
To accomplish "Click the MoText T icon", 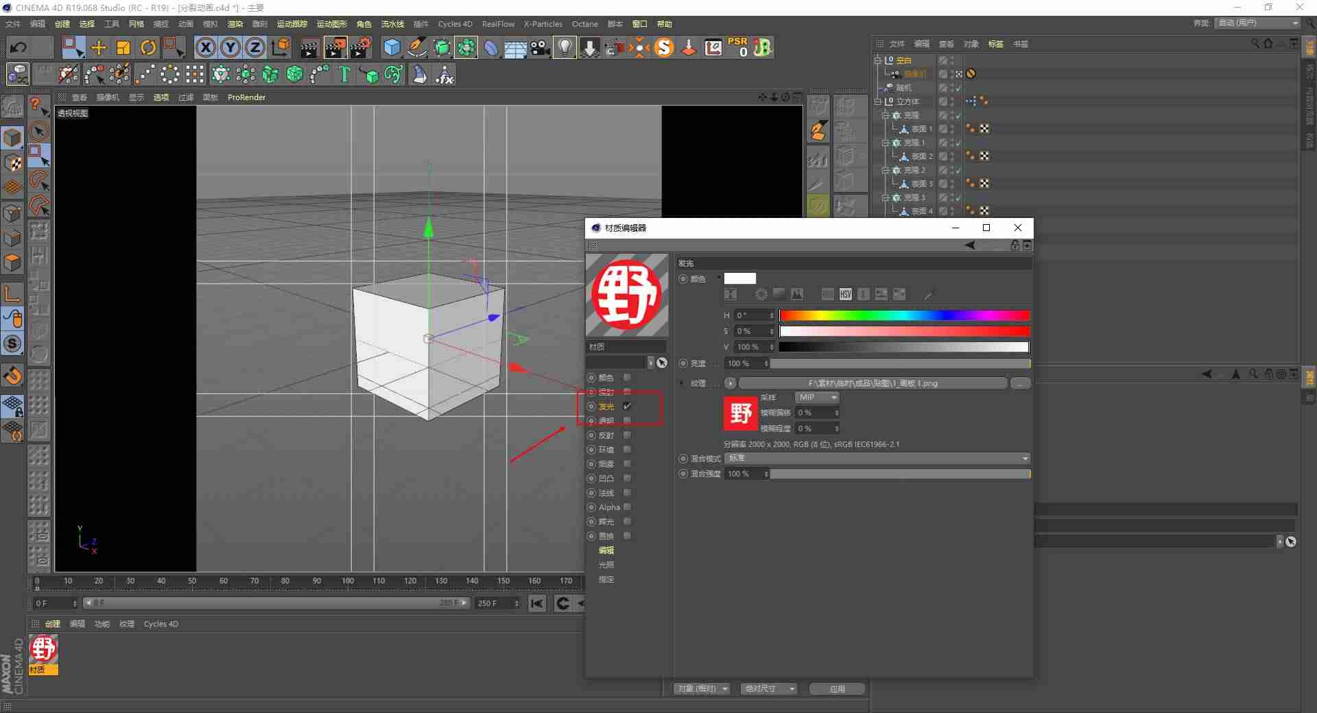I will click(x=344, y=74).
